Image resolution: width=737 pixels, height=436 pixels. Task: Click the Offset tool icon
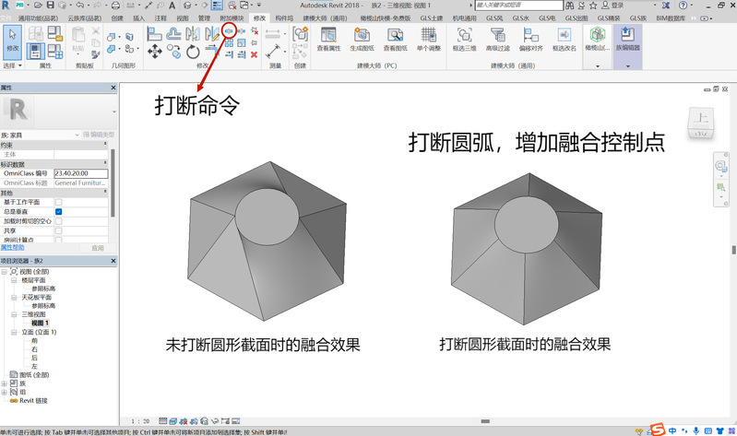[173, 32]
